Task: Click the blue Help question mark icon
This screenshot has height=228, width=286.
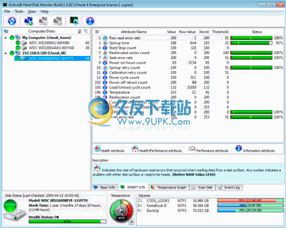Action: tap(90, 21)
